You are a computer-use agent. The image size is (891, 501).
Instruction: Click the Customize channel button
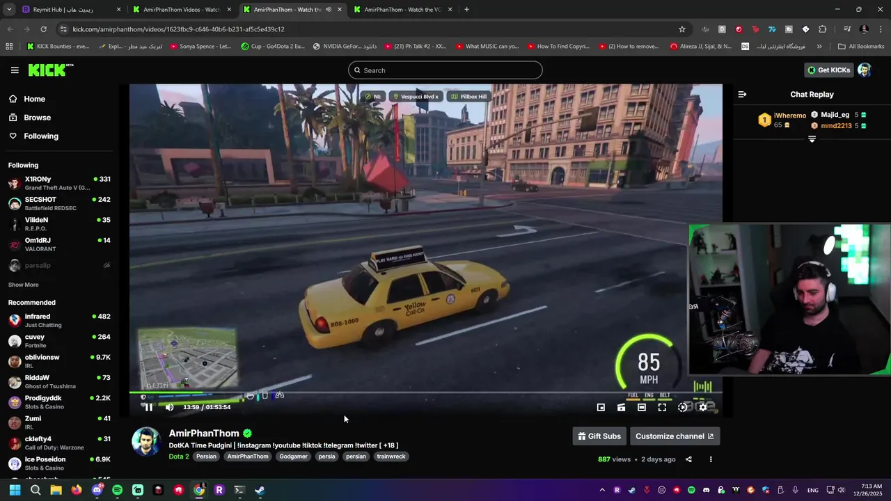click(675, 436)
